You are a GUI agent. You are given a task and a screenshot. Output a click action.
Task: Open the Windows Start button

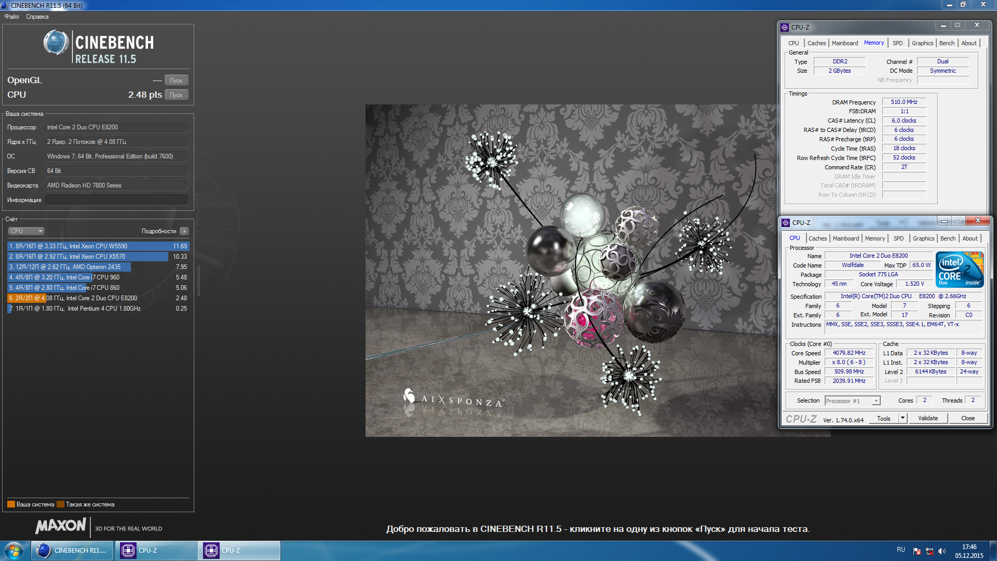[x=14, y=551]
